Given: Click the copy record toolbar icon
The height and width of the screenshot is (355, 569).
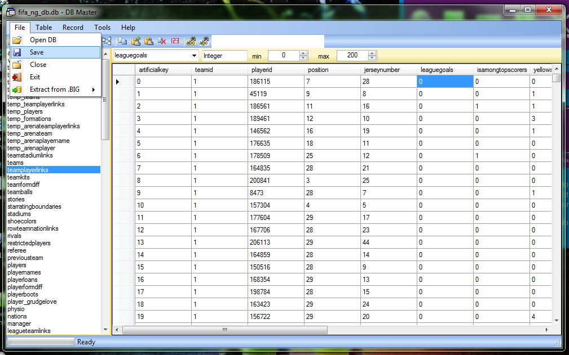Looking at the screenshot, I should (x=122, y=41).
